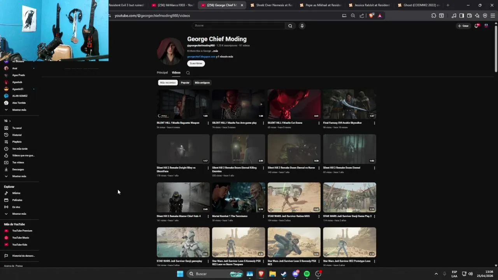The height and width of the screenshot is (280, 498).
Task: Open options menu for Silent Hill 2 Remake Doom Eternal
Action: coord(374,168)
